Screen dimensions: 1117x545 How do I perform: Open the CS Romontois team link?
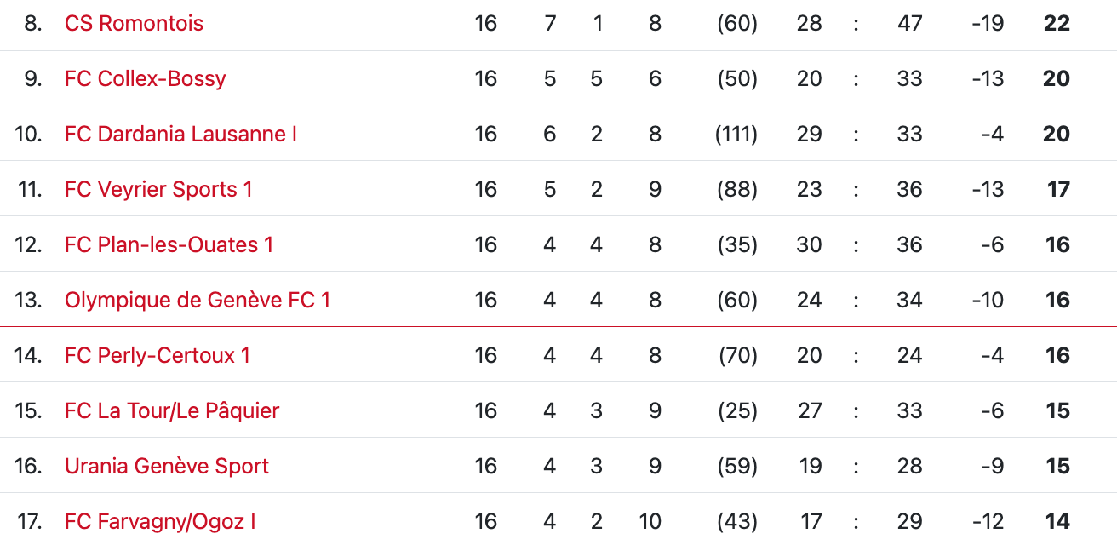[134, 23]
